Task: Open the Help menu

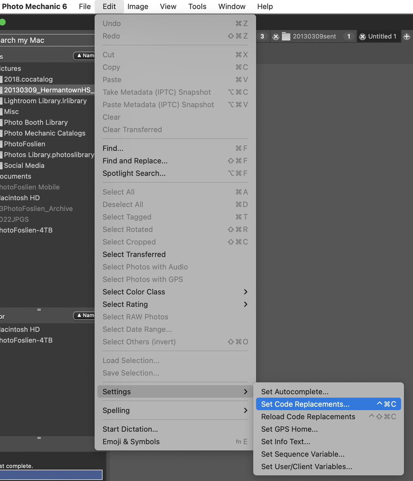Action: coord(265,7)
